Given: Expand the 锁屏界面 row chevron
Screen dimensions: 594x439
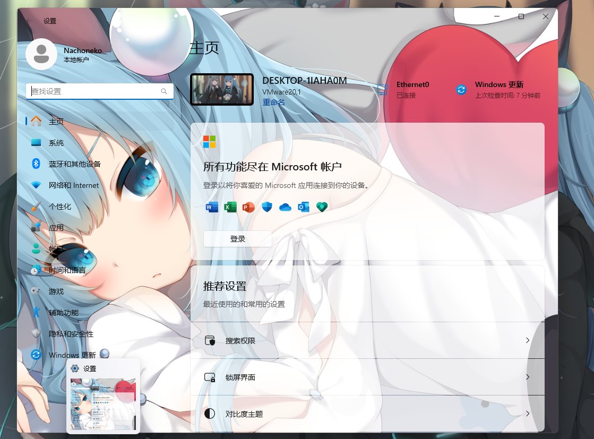Looking at the screenshot, I should click(x=527, y=377).
